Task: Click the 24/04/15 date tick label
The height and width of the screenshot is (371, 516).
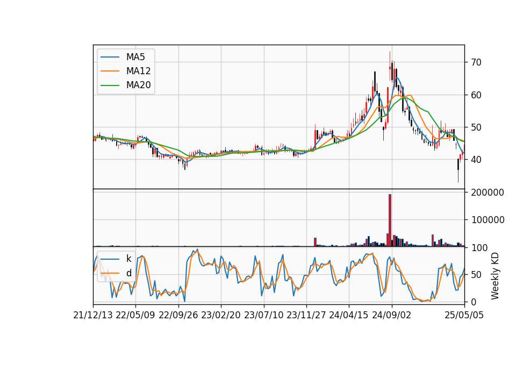Action: pos(349,315)
